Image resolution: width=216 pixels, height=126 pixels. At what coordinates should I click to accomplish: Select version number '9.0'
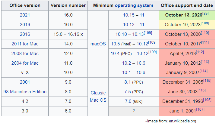(68, 82)
